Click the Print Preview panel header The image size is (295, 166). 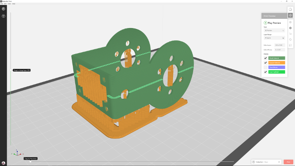[x=274, y=16]
